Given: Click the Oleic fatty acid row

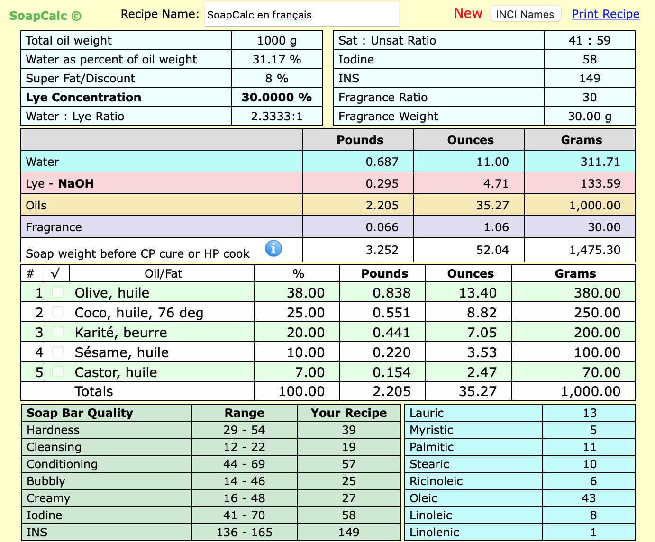Looking at the screenshot, I should (x=423, y=498).
